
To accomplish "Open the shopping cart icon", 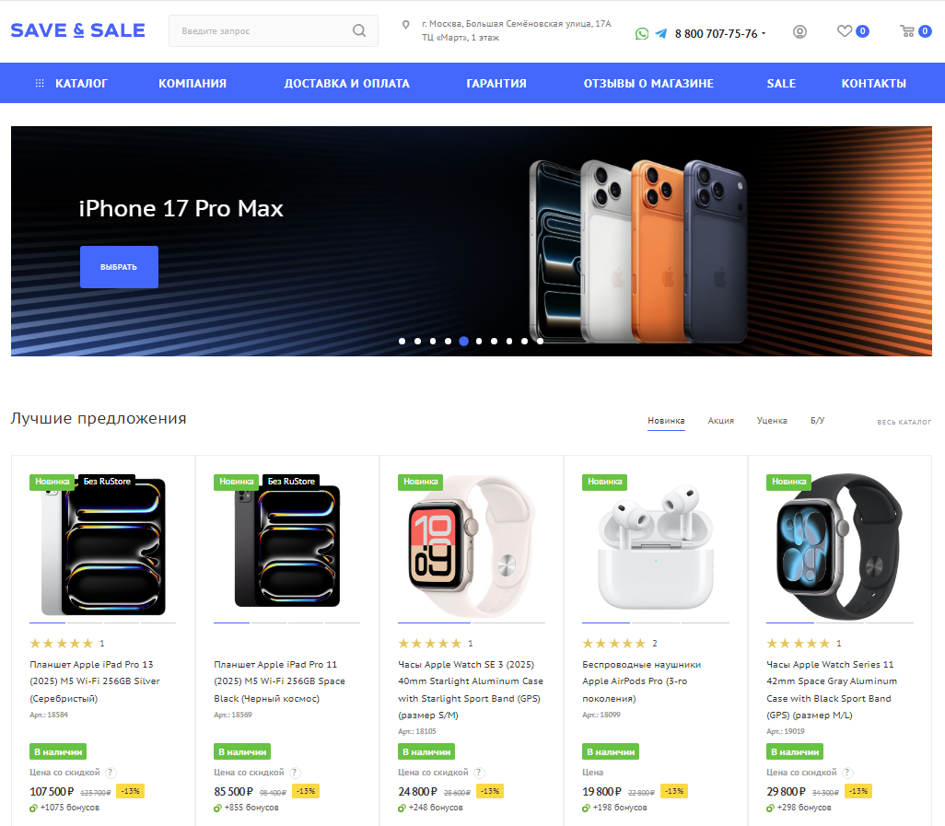I will 907,30.
